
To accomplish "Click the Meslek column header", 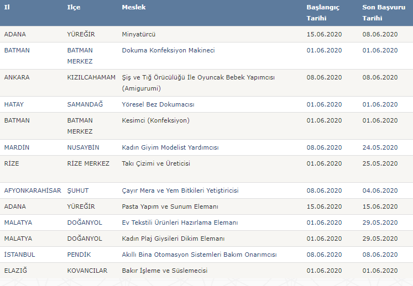I will (x=134, y=7).
